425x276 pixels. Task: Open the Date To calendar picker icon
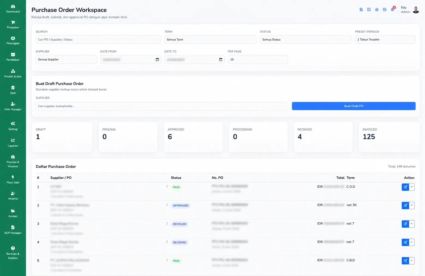pyautogui.click(x=221, y=60)
